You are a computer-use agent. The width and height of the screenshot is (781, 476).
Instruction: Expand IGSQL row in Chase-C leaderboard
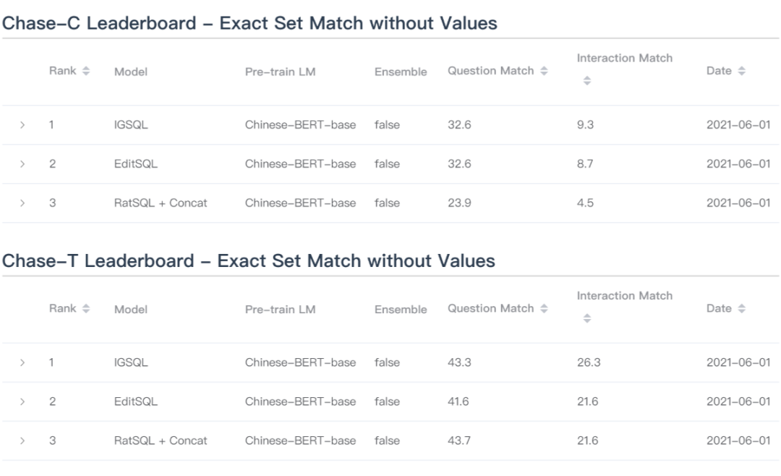[x=22, y=125]
